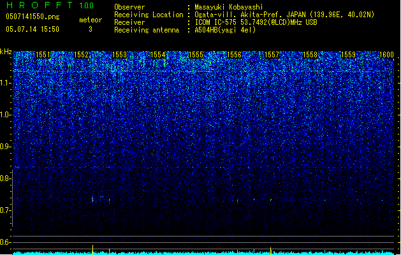Click the 1.0 kHz axis tick label

click(6, 115)
